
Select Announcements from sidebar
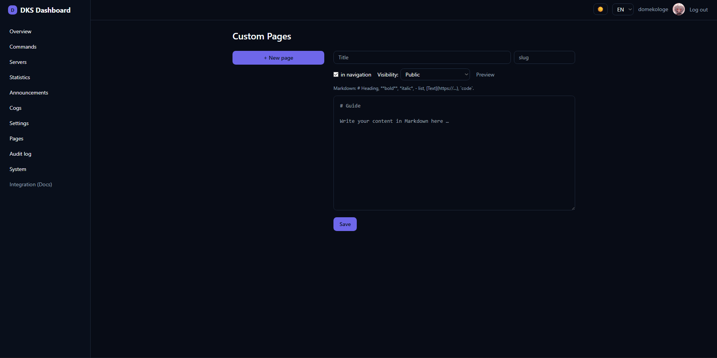point(29,93)
